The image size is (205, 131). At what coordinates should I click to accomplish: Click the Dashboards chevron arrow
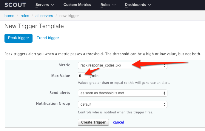(x=149, y=5)
